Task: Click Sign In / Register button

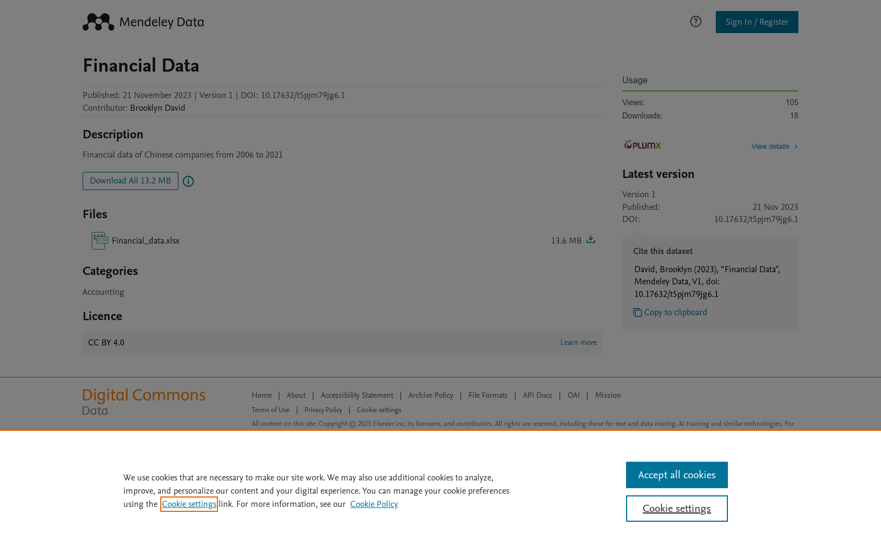Action: [757, 22]
